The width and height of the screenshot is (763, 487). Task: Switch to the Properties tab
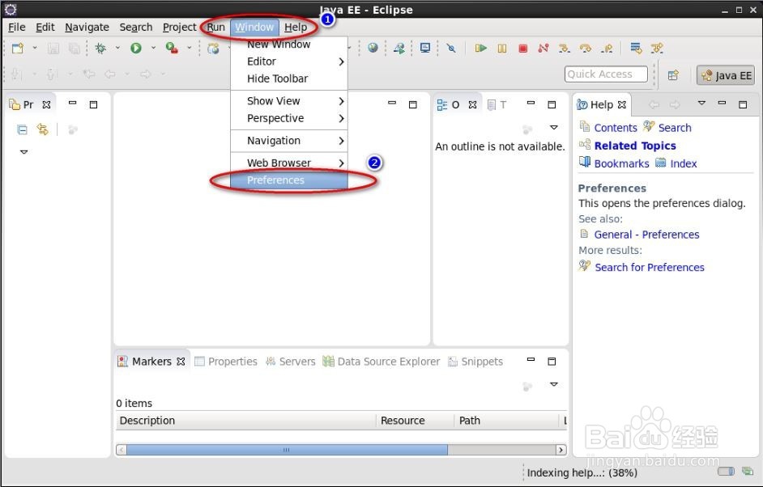click(x=226, y=362)
